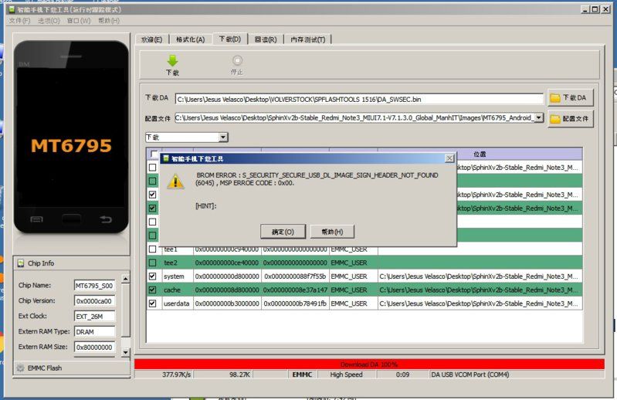
Task: Close the BROM ERROR dialog
Action: pos(449,158)
